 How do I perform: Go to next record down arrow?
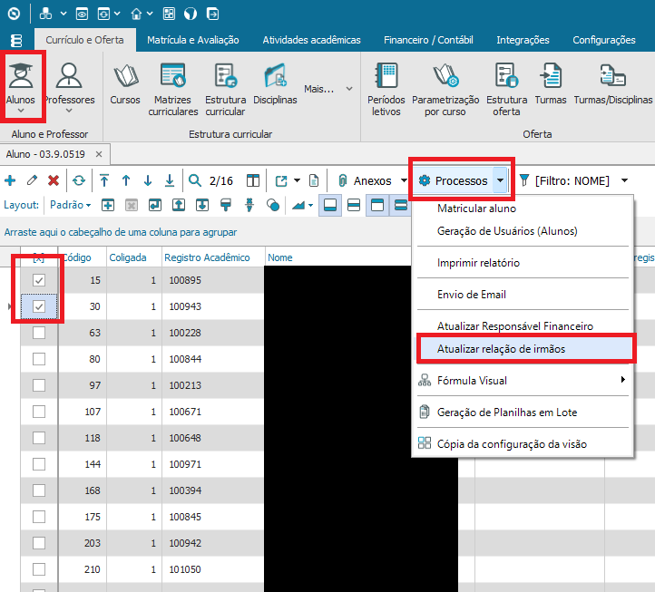148,180
